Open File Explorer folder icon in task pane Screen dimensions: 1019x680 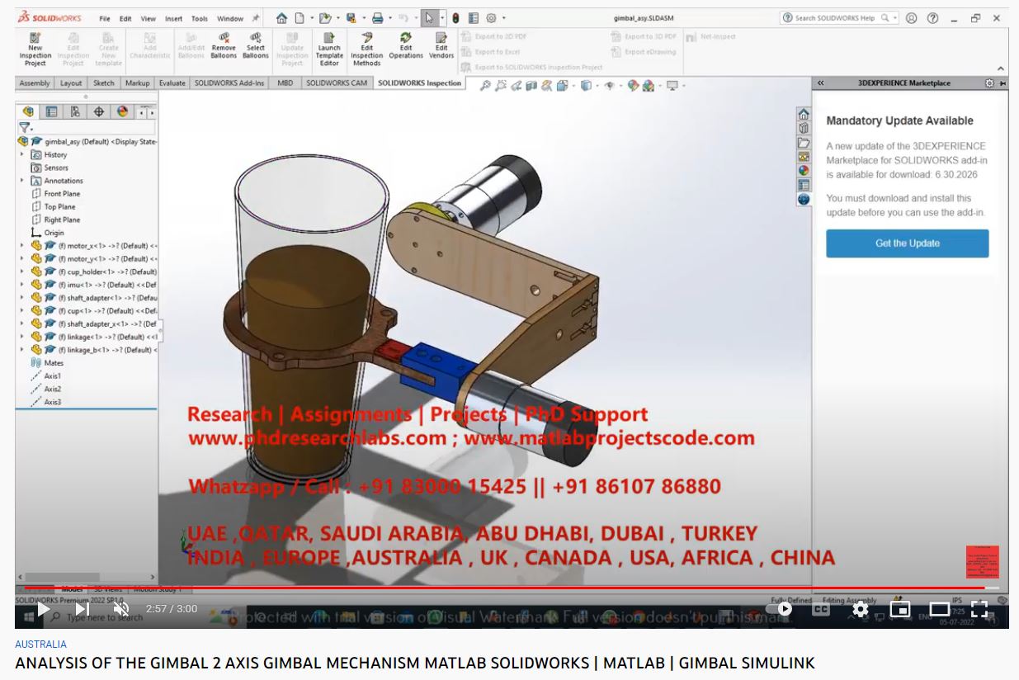[804, 142]
